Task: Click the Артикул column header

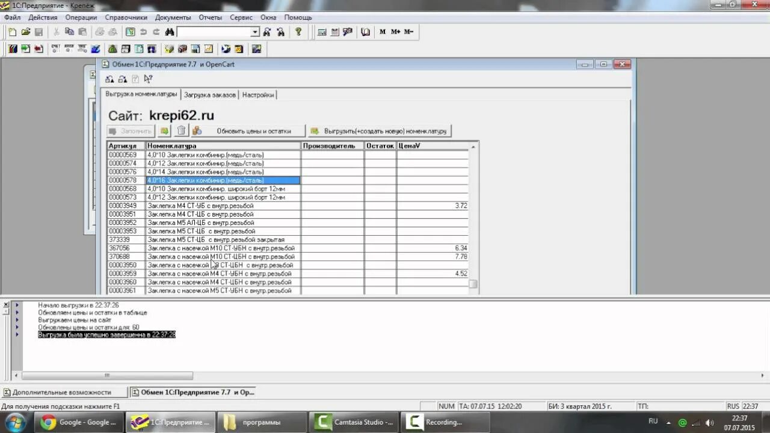Action: click(x=126, y=146)
